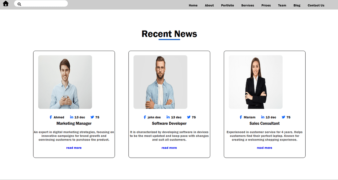
Task: Open the Home menu item
Action: pyautogui.click(x=193, y=5)
